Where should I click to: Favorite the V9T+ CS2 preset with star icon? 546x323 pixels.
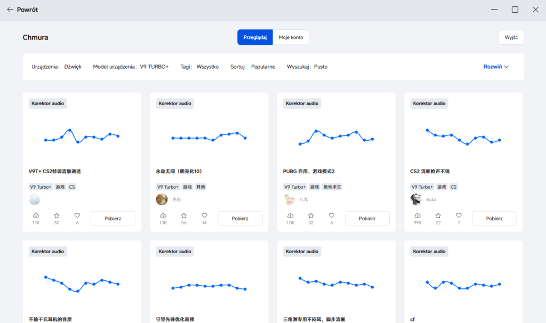point(57,215)
